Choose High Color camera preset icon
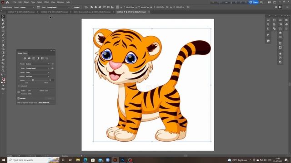This screenshot has height=163, width=291. [29, 58]
